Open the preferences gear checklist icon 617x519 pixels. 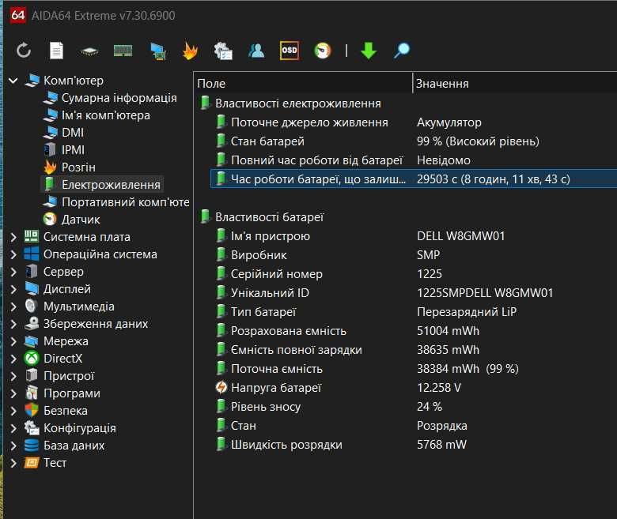[x=223, y=51]
